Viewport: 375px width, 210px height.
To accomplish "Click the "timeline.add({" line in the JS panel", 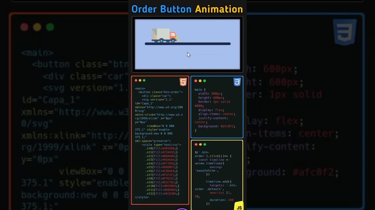I will click(x=219, y=182).
